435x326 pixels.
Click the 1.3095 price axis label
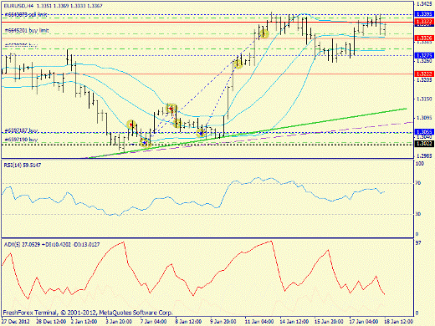pos(424,118)
